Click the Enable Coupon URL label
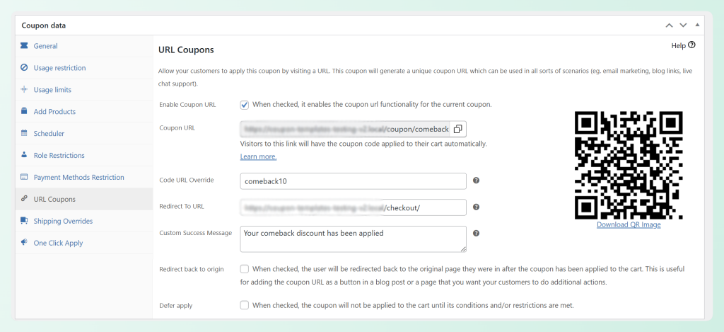 187,105
